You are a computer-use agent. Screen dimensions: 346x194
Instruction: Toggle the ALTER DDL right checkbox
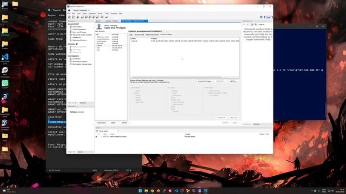point(171,93)
